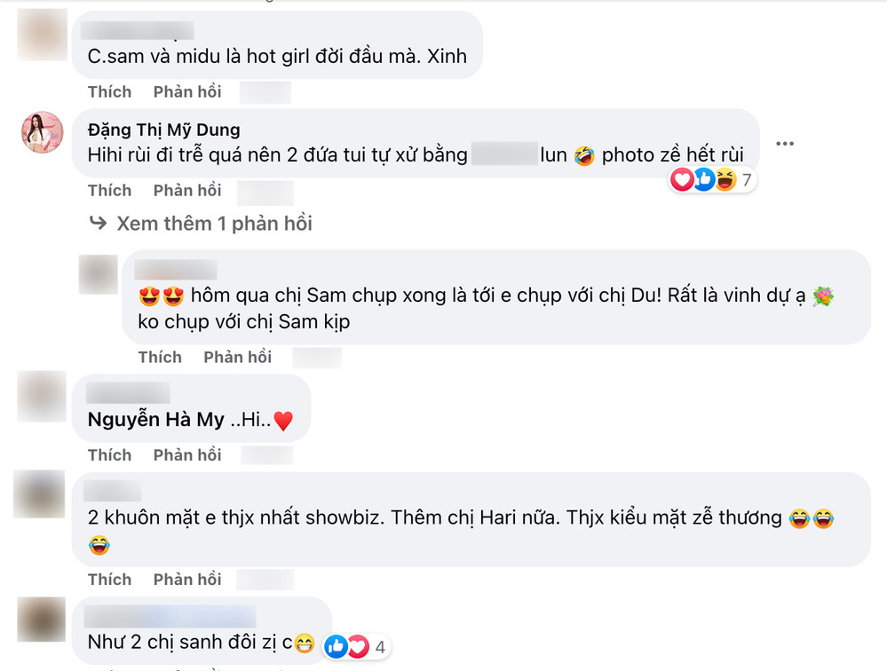Image resolution: width=887 pixels, height=671 pixels.
Task: Open the tagged Nguyễn Hà My profile
Action: [x=147, y=418]
